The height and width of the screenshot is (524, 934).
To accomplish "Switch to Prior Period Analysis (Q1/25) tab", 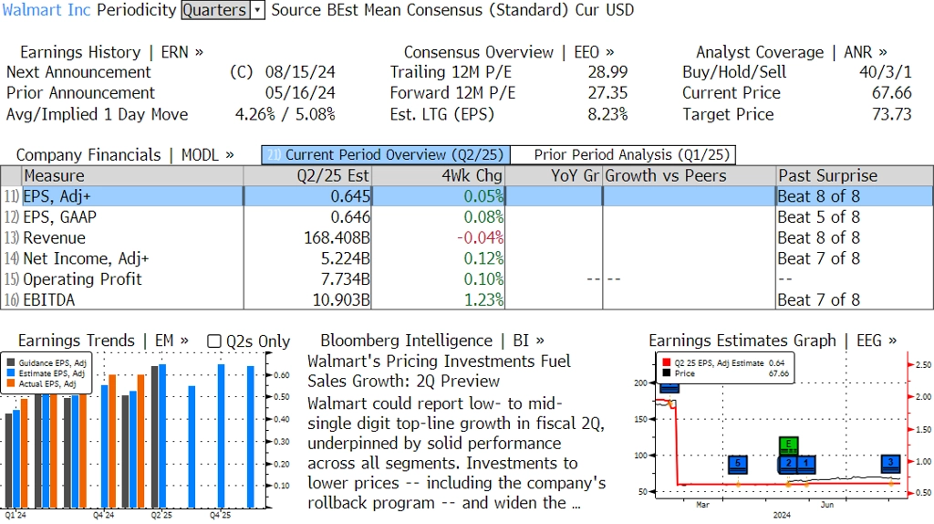I will point(624,155).
